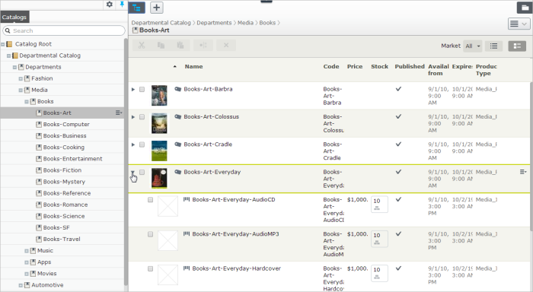Screen dimensions: 533x292
Task: Check the Books-Art-Everyday row checkbox
Action: [142, 172]
